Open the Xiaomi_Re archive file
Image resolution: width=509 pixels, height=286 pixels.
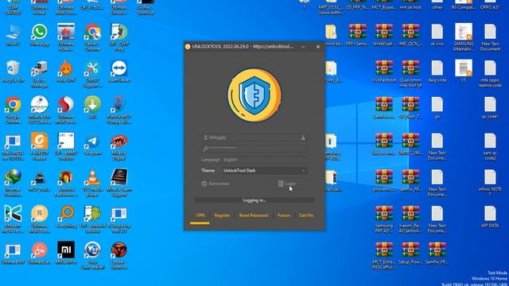click(410, 219)
